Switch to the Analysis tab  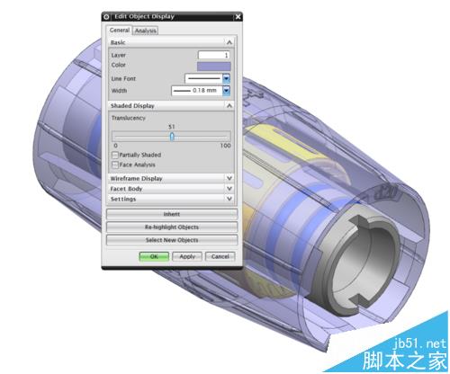pyautogui.click(x=145, y=31)
